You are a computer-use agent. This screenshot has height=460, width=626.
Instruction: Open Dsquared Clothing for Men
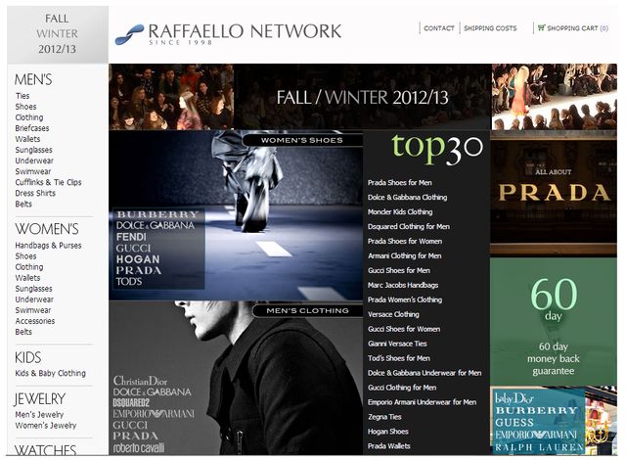pos(409,226)
